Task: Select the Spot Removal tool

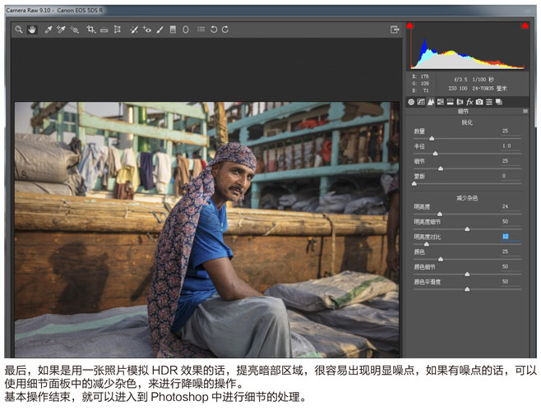Action: point(134,30)
